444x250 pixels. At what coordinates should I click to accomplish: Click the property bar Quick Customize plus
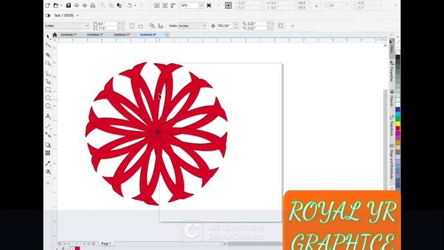pyautogui.click(x=293, y=26)
